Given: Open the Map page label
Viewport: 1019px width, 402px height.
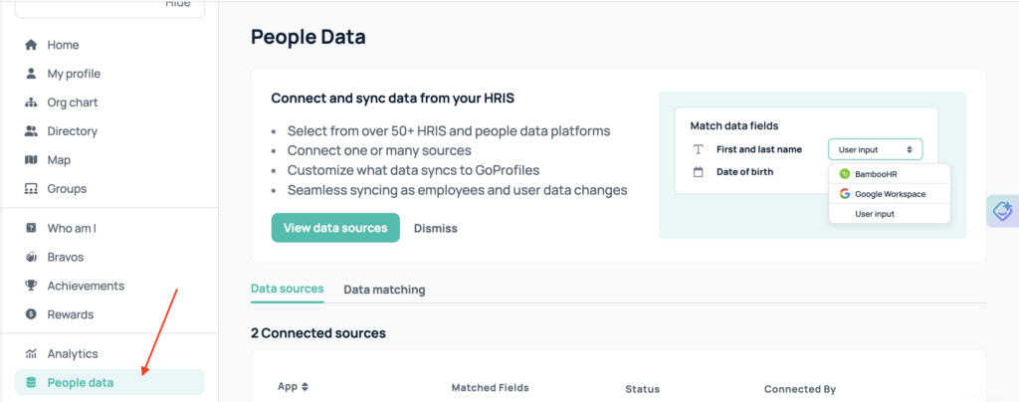Looking at the screenshot, I should click(59, 160).
